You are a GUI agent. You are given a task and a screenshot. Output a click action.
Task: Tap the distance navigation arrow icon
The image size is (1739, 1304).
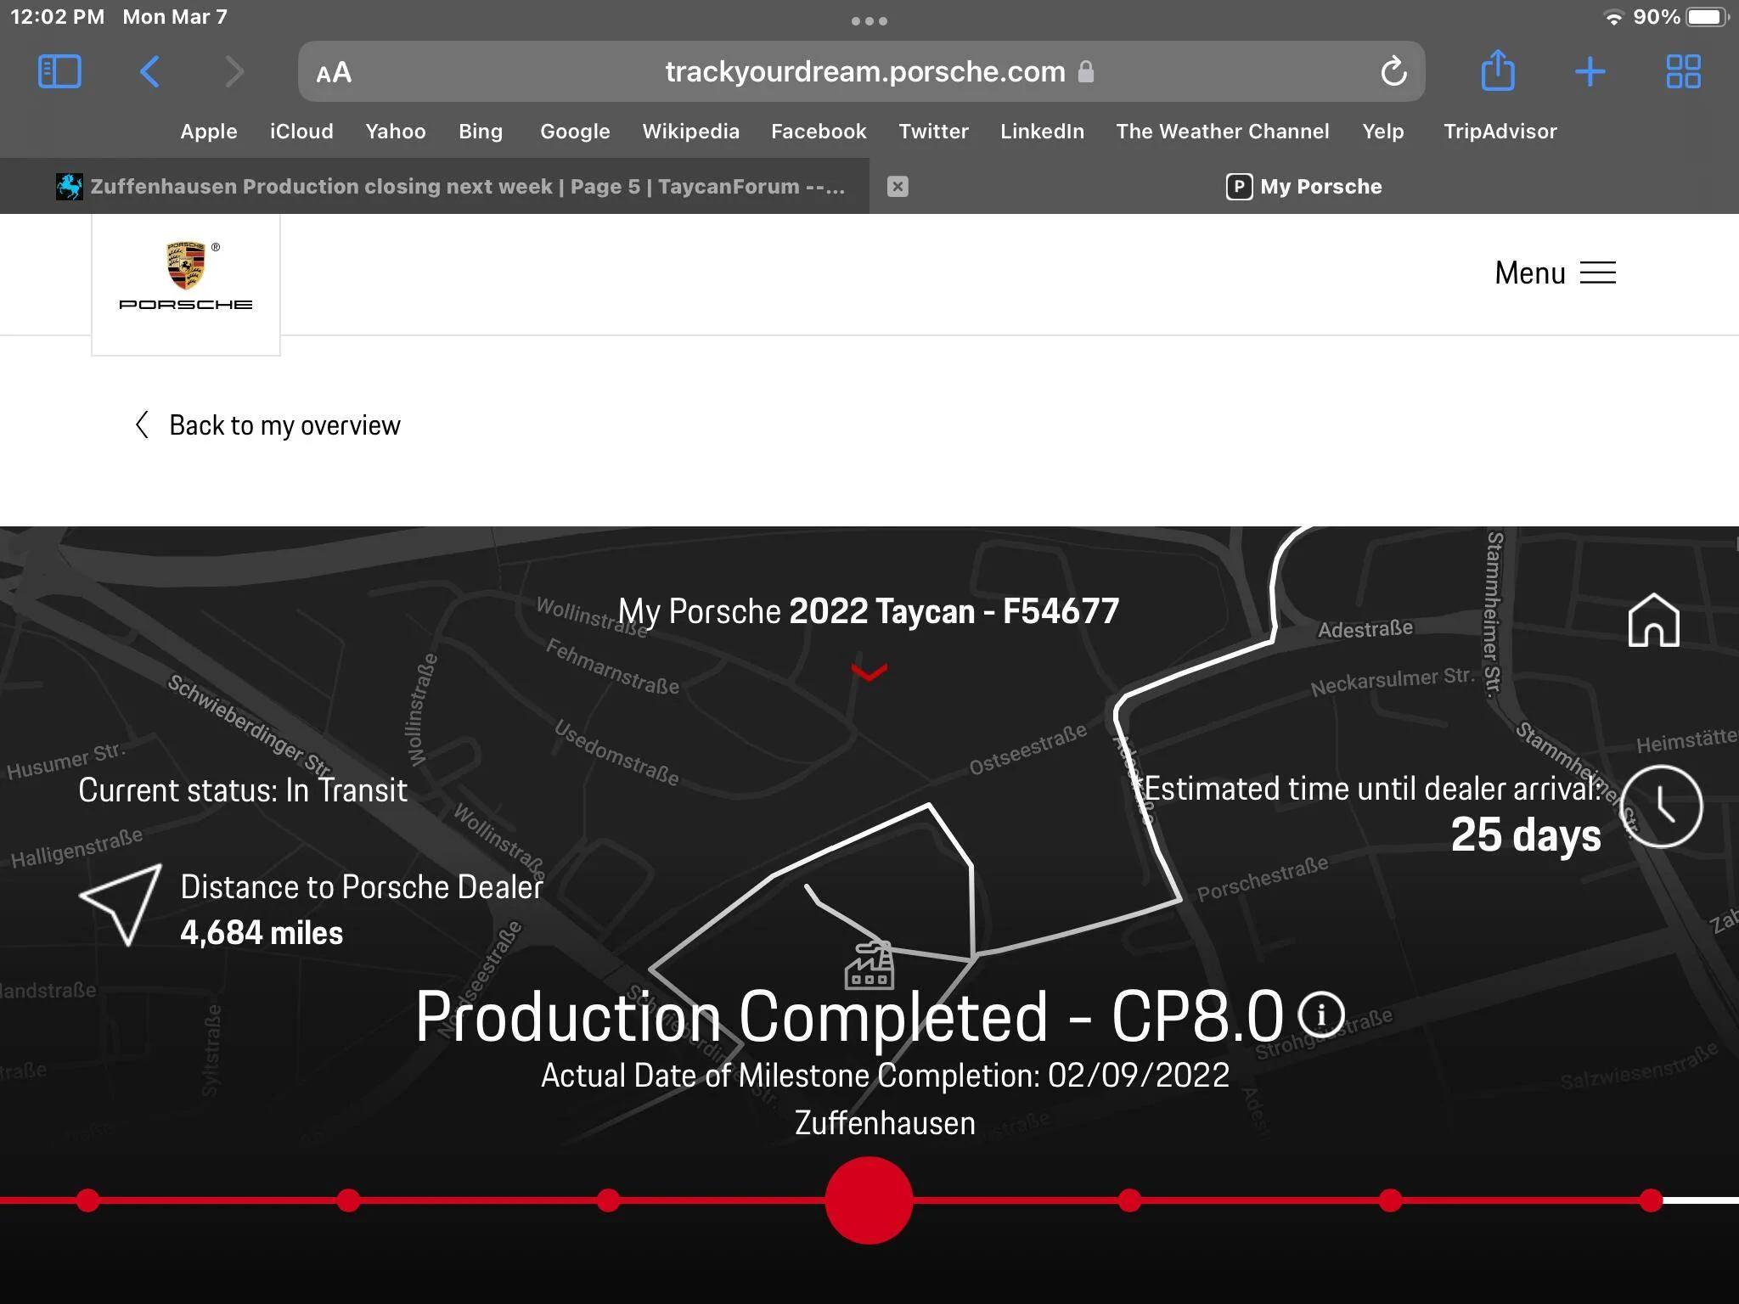click(121, 903)
